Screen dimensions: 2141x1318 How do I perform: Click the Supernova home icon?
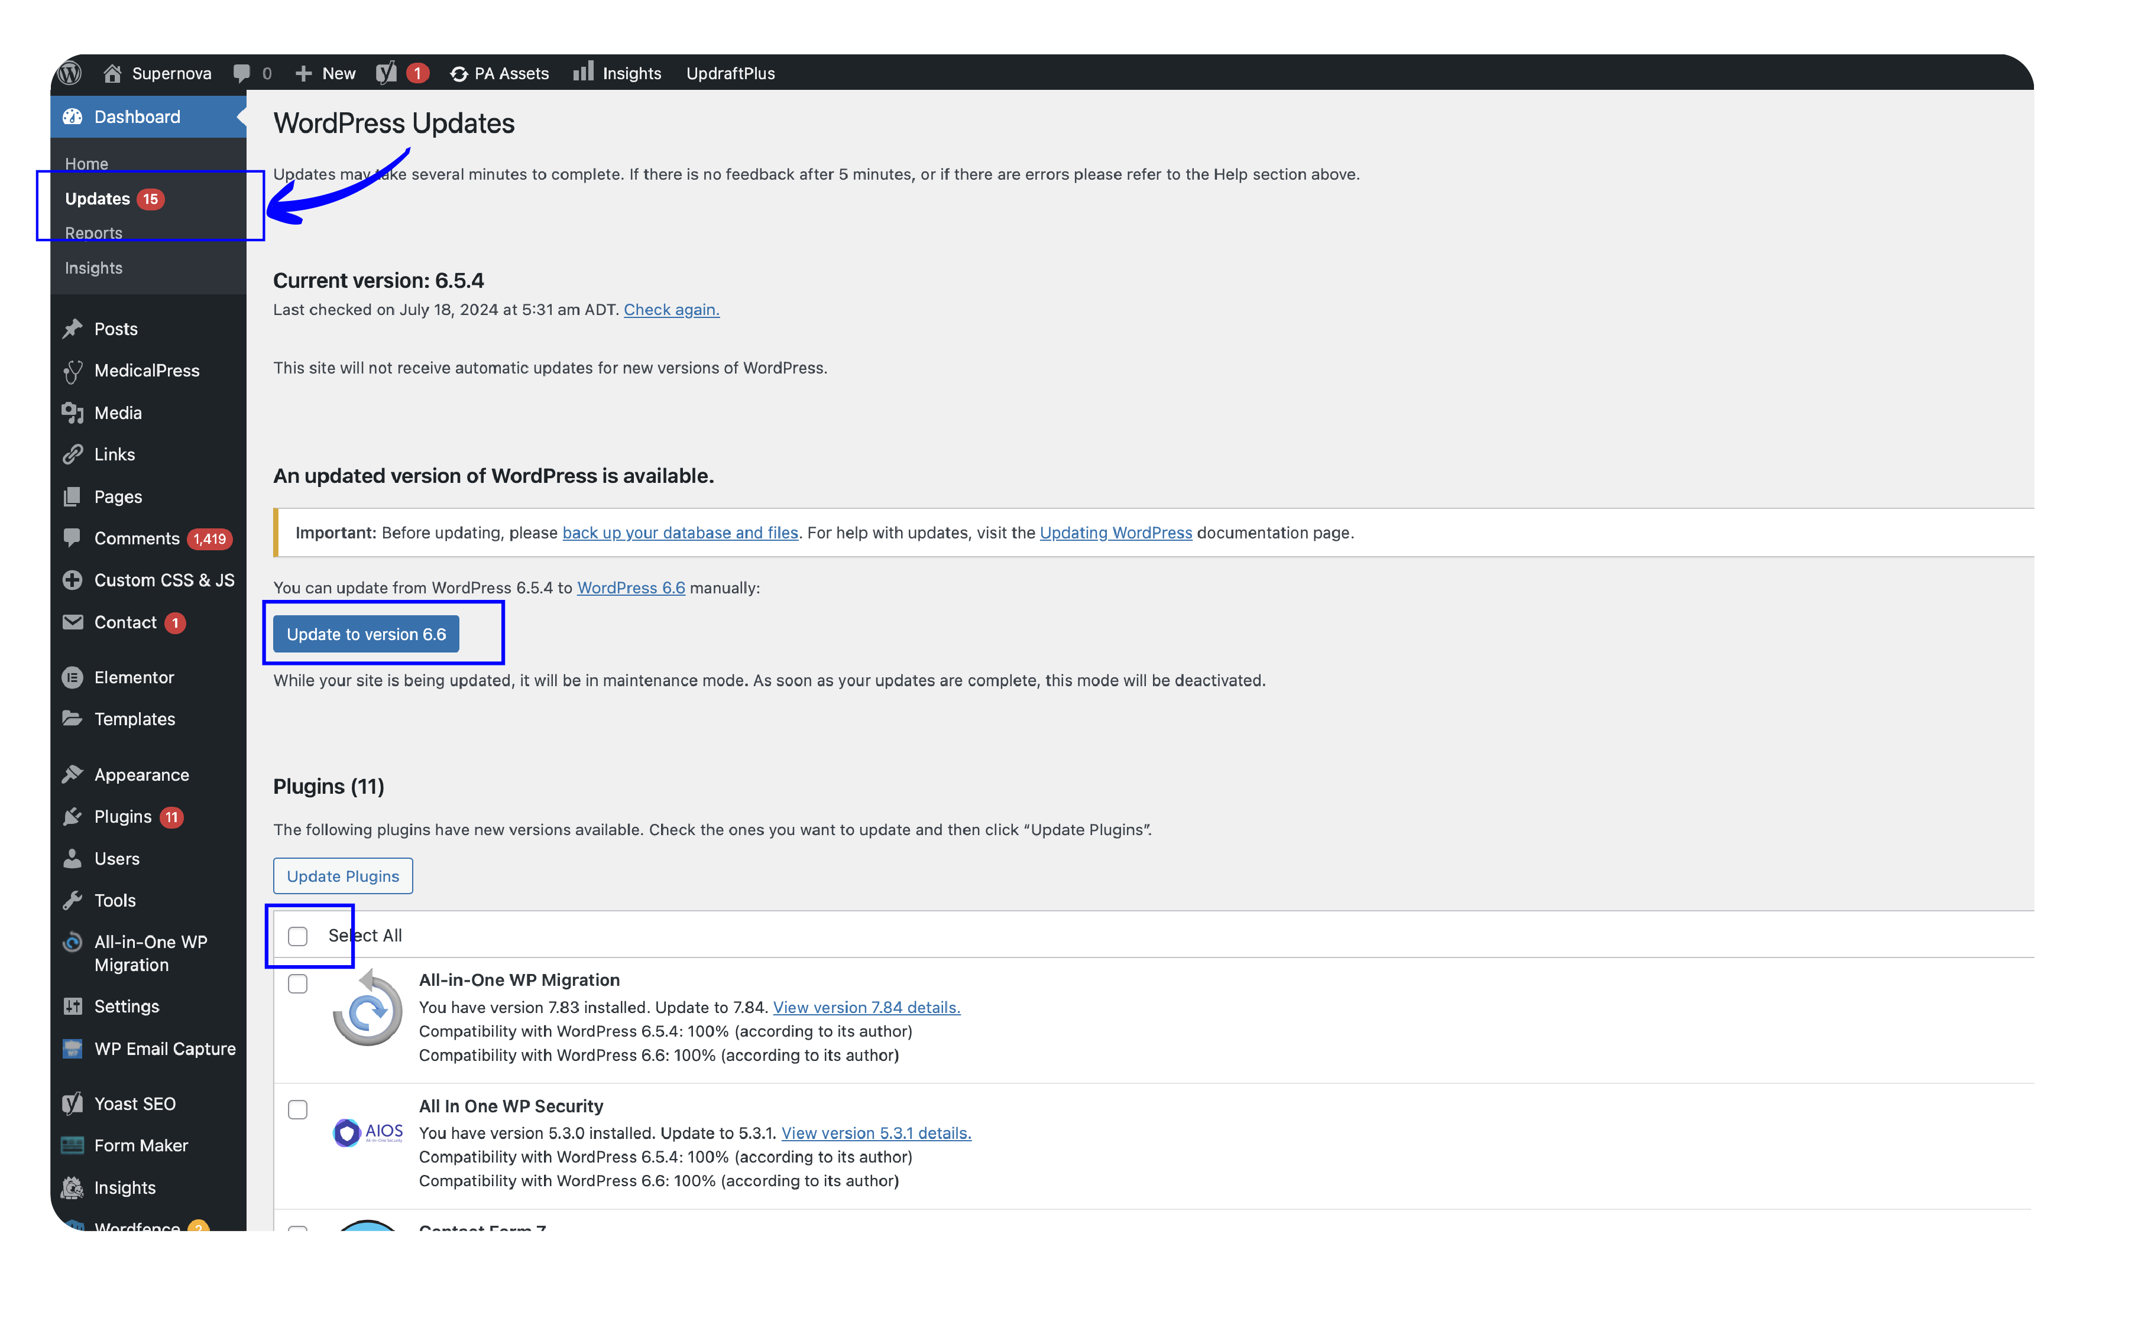(112, 73)
